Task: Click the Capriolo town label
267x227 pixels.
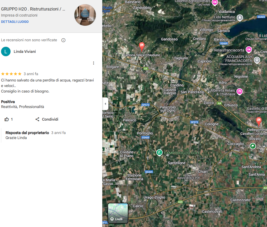Action: point(205,61)
